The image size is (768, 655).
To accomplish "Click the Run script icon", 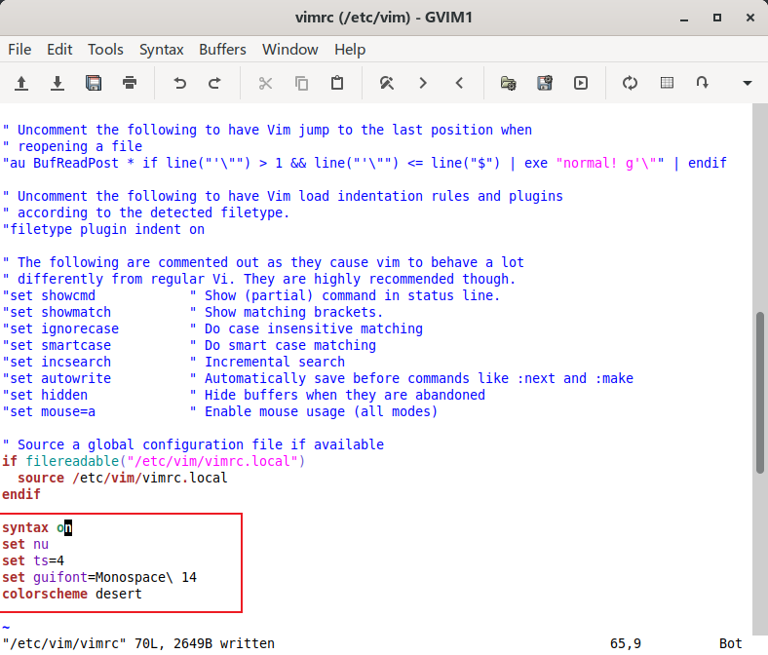I will [x=581, y=83].
